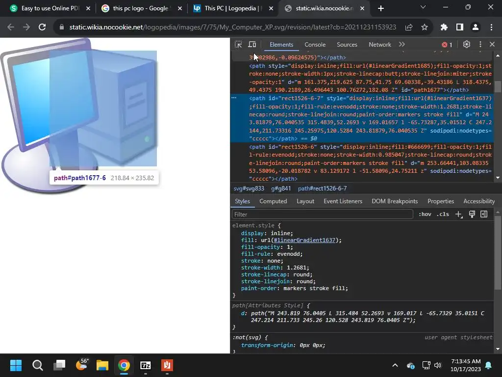The height and width of the screenshot is (377, 502).
Task: Click the address bar URL
Action: [233, 27]
